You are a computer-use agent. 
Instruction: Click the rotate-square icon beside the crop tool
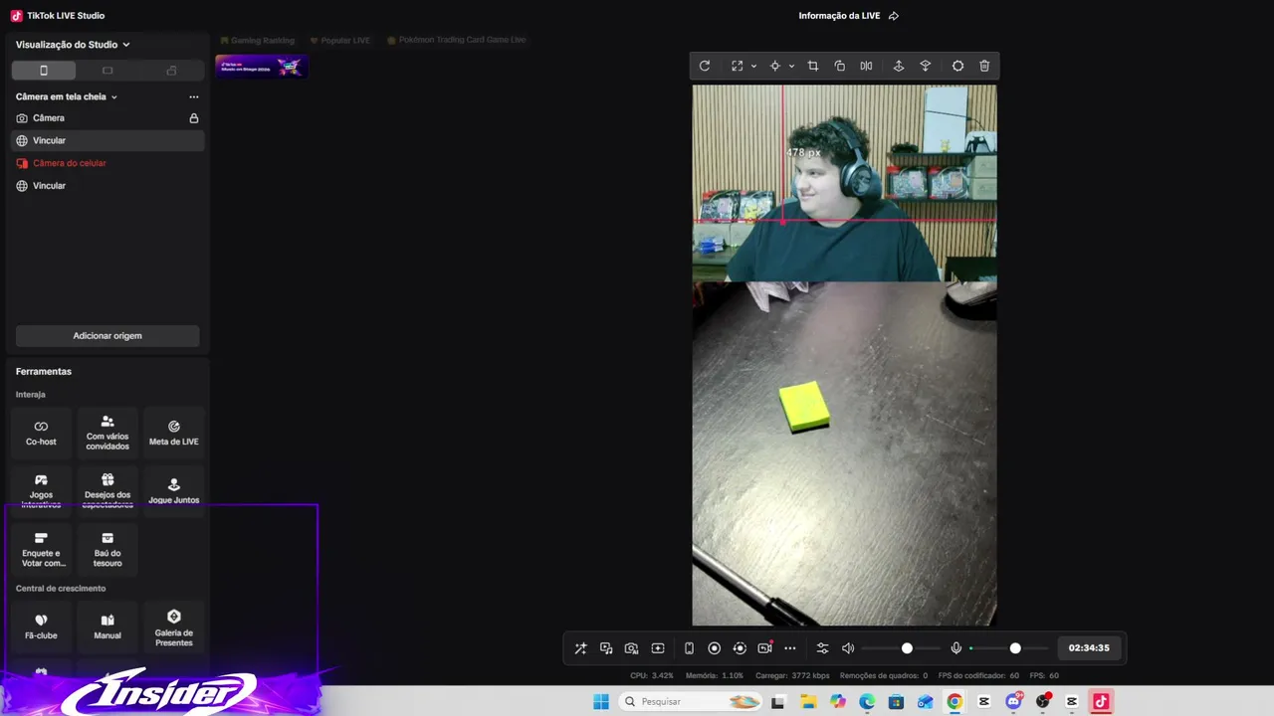click(840, 66)
